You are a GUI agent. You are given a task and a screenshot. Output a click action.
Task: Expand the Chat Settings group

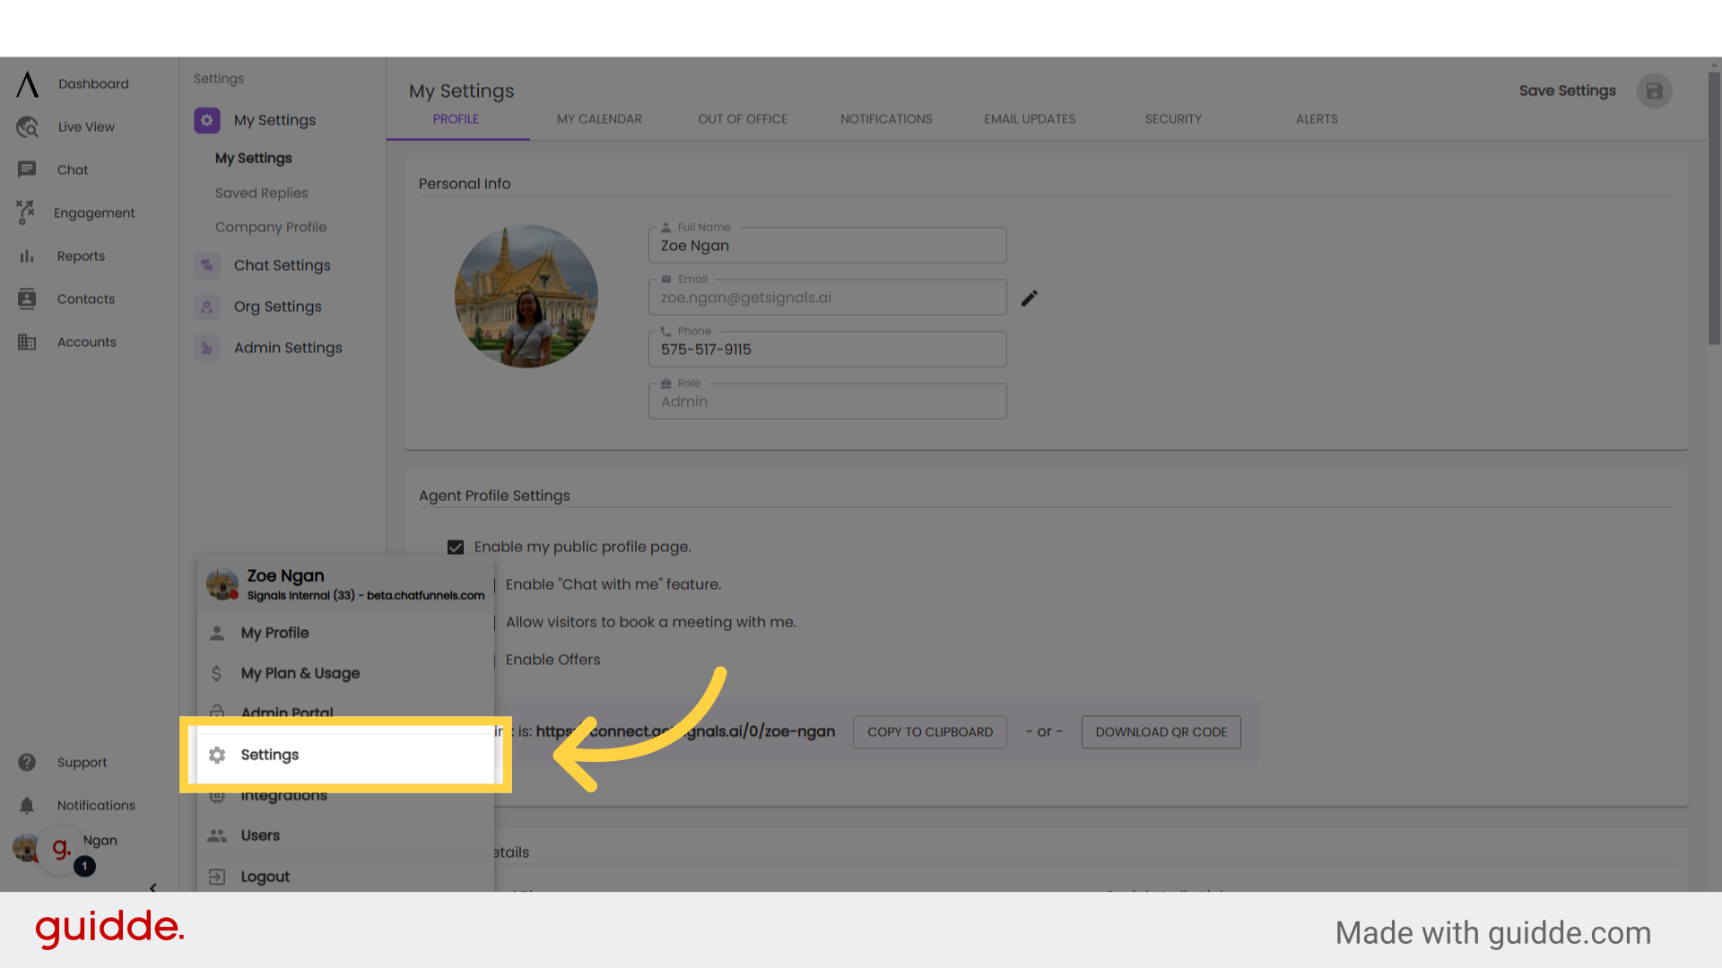282,265
